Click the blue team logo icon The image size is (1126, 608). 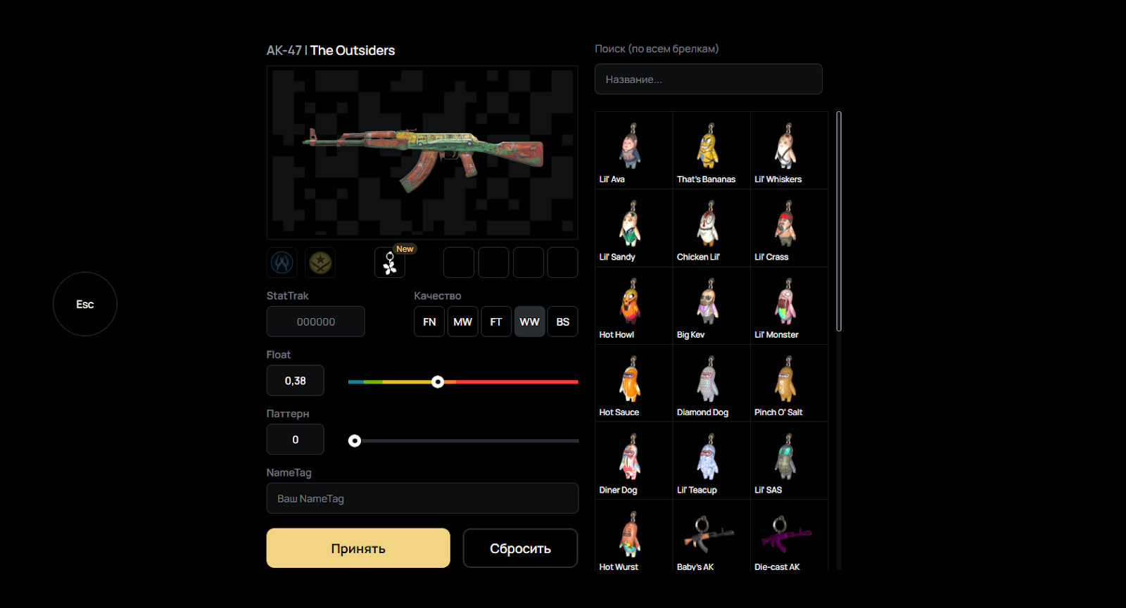pyautogui.click(x=282, y=262)
